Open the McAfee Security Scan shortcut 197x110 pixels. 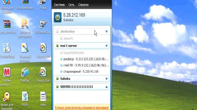pyautogui.click(x=7, y=77)
